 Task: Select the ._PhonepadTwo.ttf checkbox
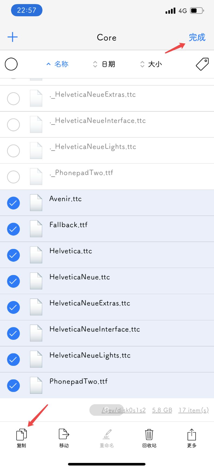(x=14, y=177)
